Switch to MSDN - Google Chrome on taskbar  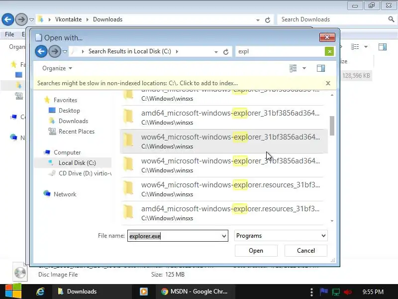[195, 292]
